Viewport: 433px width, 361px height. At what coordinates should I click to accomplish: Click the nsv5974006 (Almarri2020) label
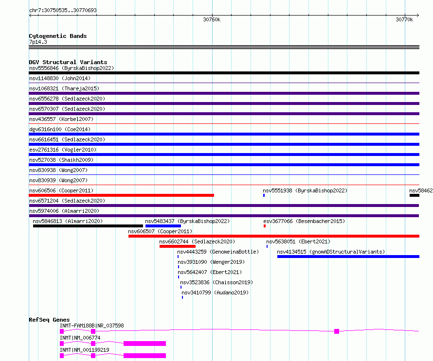click(64, 211)
